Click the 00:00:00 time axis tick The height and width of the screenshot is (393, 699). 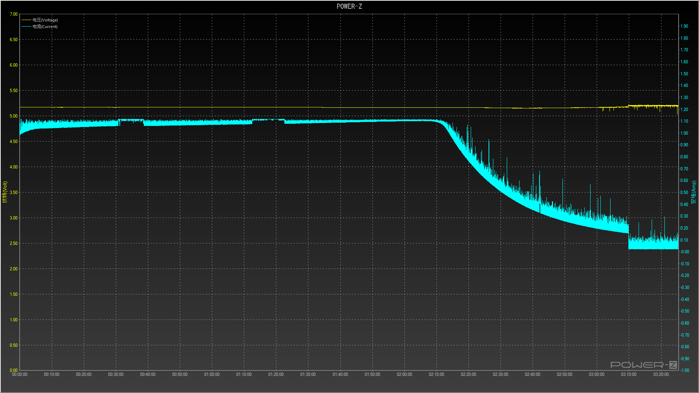[20, 374]
